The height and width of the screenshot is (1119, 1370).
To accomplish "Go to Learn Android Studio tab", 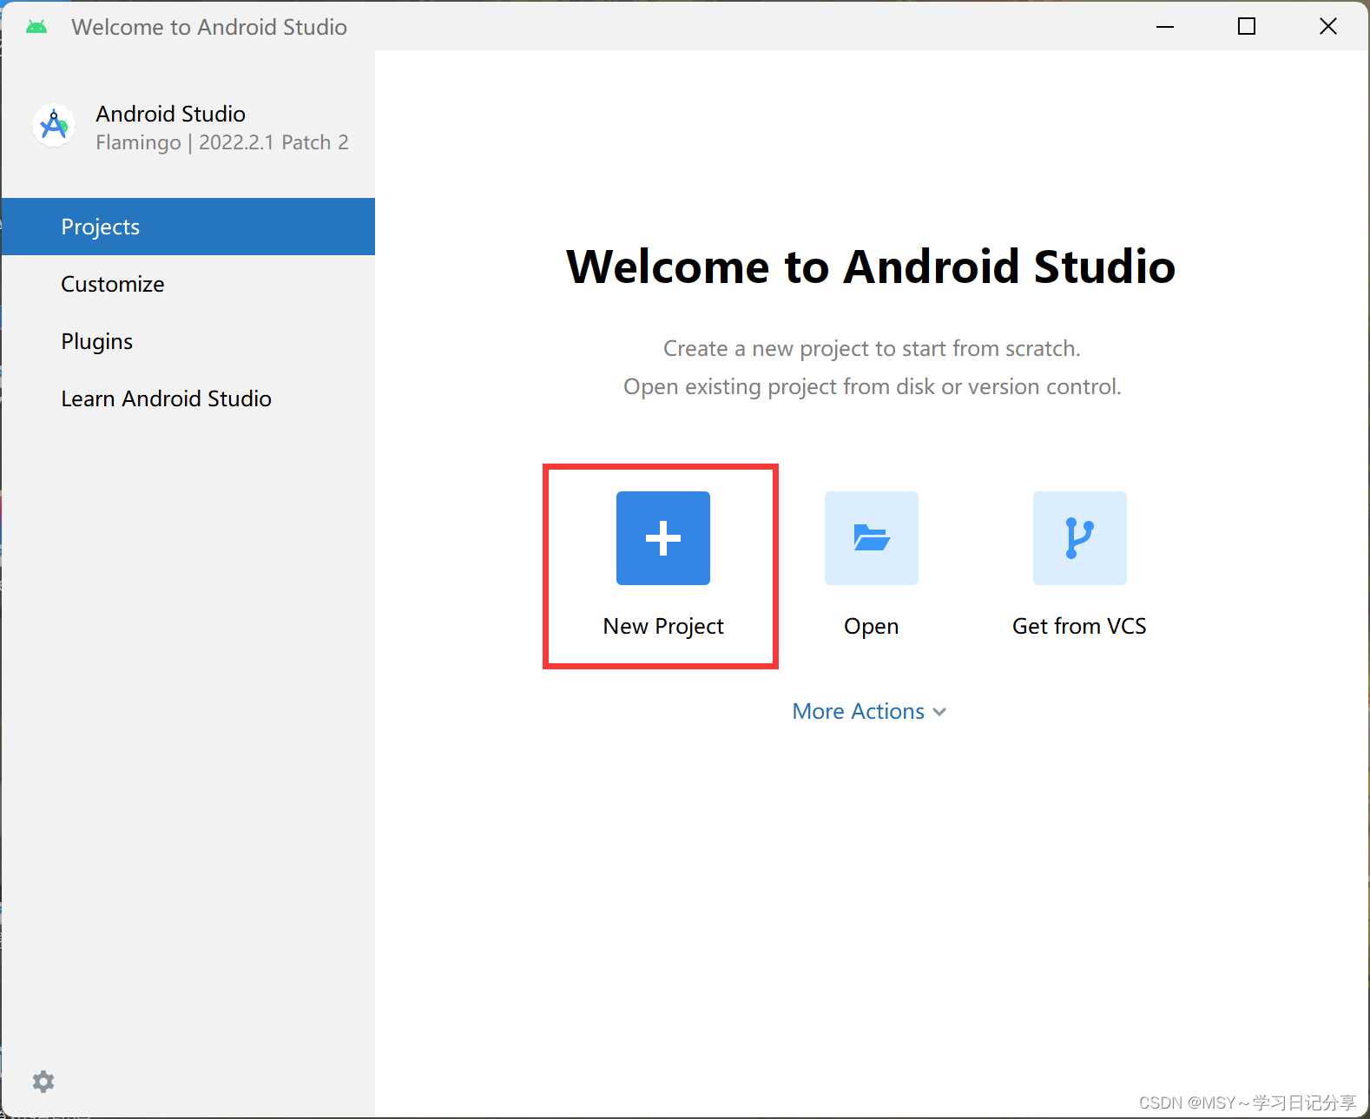I will coord(188,398).
